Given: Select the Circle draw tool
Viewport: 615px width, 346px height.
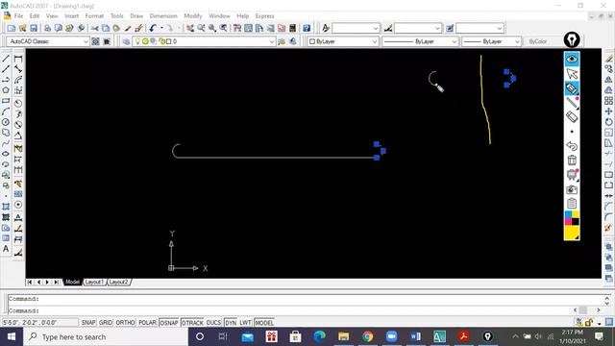Looking at the screenshot, I should 6,122.
